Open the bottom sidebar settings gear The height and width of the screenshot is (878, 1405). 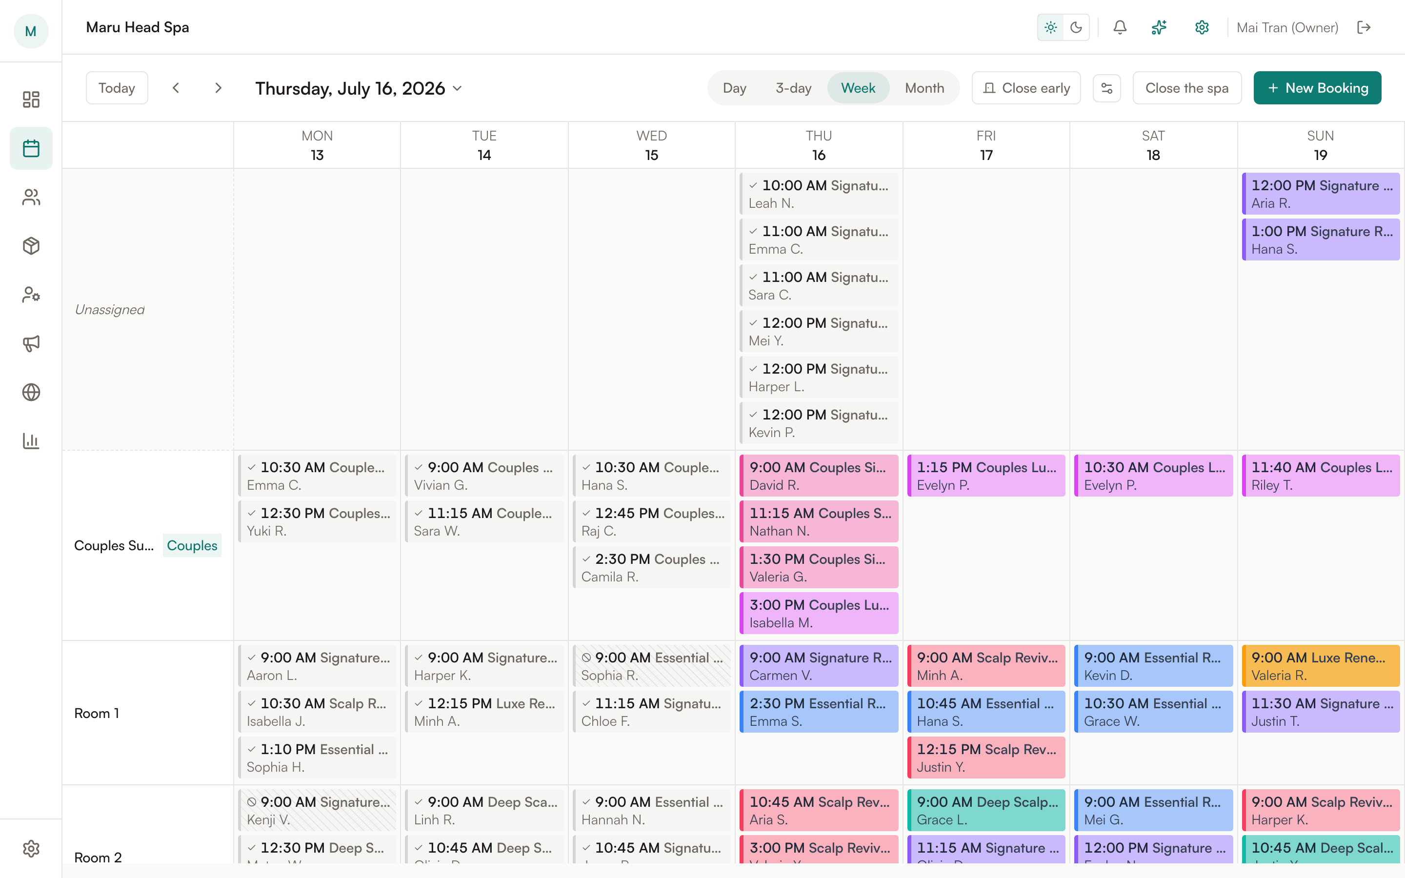(x=31, y=848)
